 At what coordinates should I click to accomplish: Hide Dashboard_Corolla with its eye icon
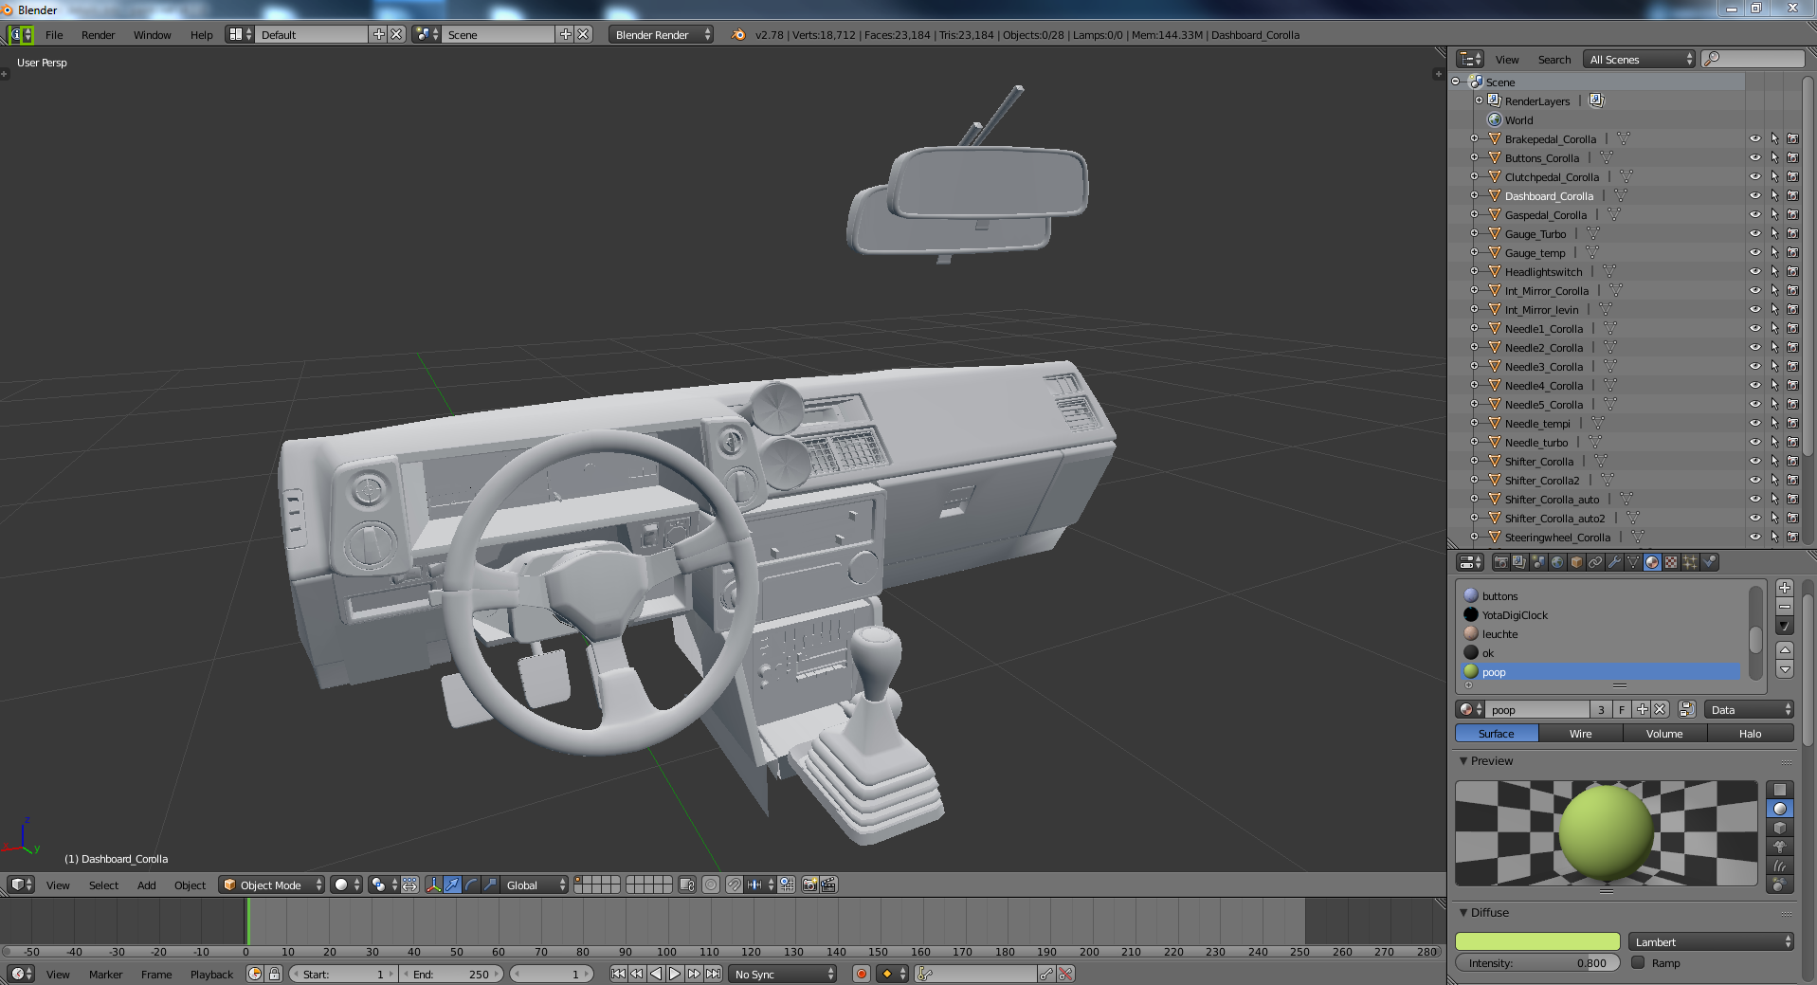[x=1754, y=196]
